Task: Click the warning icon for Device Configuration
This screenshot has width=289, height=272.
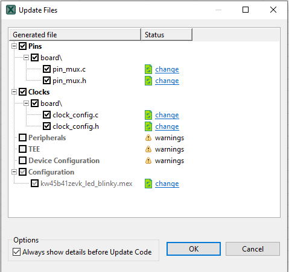Action: [x=148, y=161]
